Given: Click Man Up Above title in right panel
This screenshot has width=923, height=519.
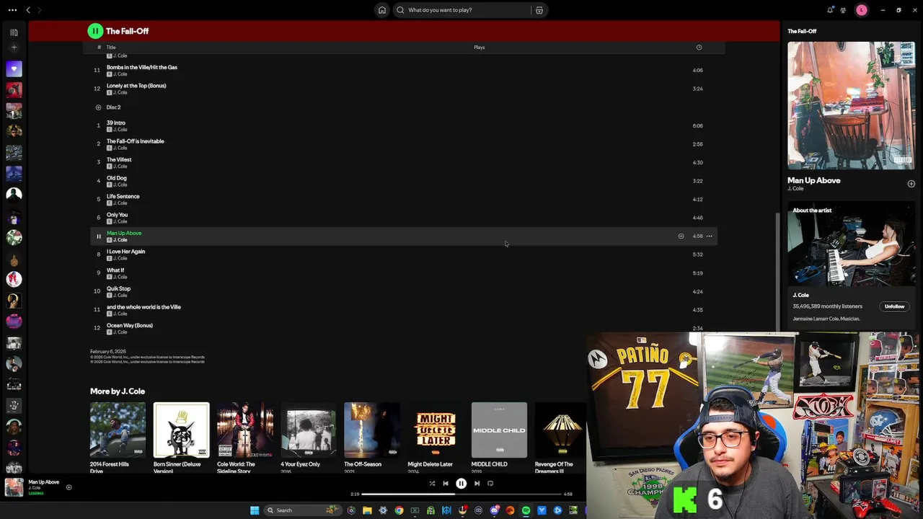Looking at the screenshot, I should click(x=814, y=181).
